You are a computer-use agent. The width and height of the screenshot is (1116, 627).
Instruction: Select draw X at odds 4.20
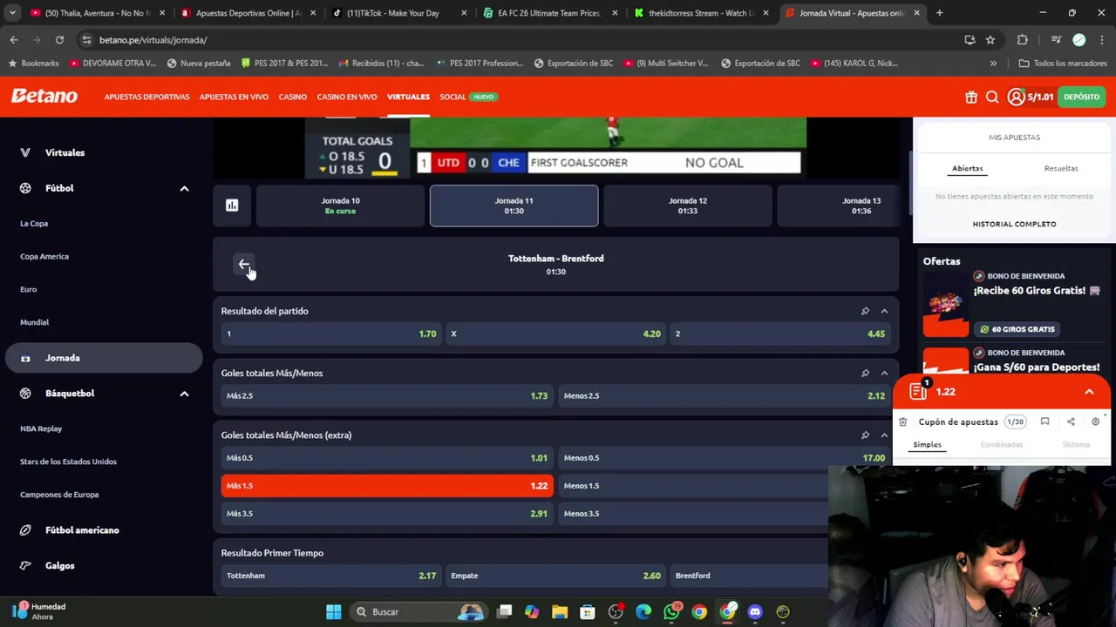[x=555, y=334]
